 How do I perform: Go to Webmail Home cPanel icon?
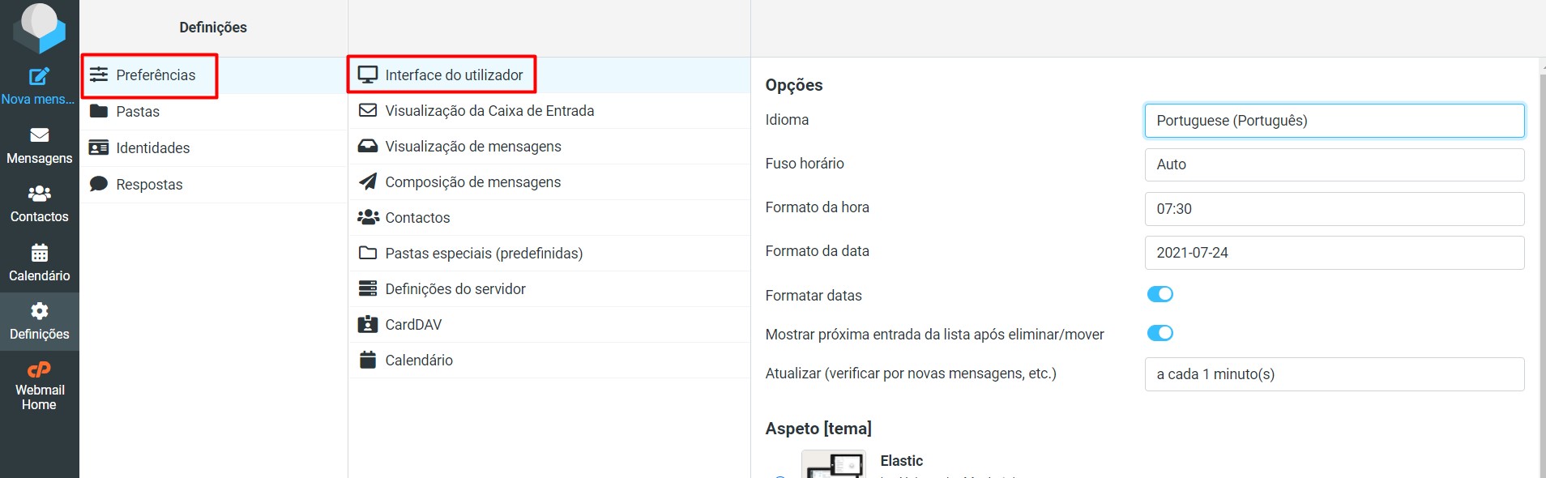pos(39,369)
